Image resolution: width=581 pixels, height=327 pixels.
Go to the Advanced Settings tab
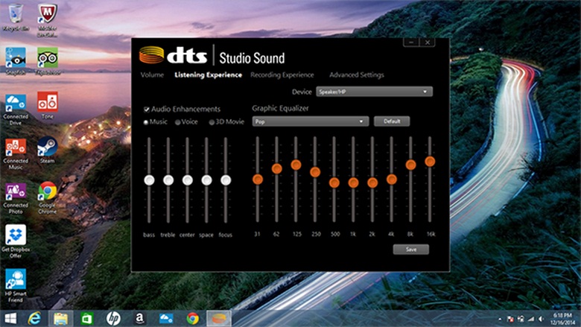point(356,75)
